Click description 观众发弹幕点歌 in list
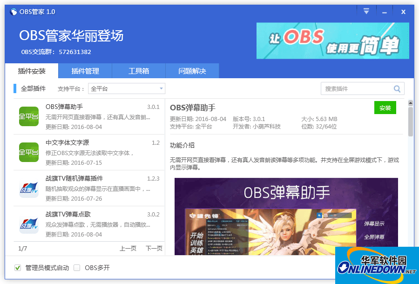This screenshot has width=419, height=284. tap(98, 225)
